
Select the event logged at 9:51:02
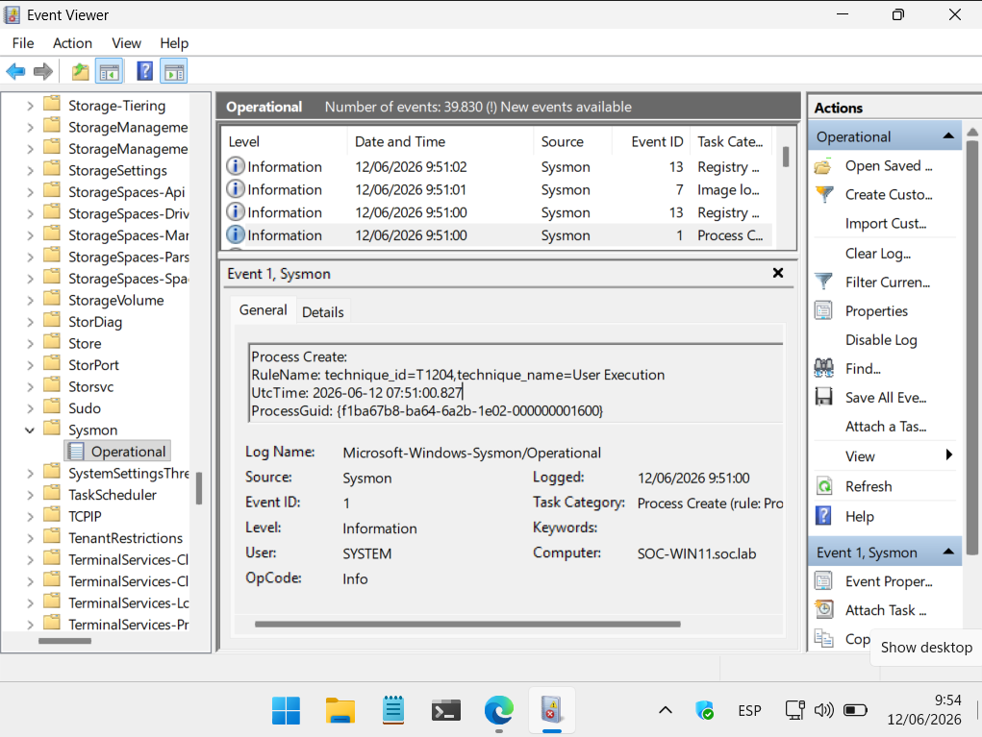[497, 167]
